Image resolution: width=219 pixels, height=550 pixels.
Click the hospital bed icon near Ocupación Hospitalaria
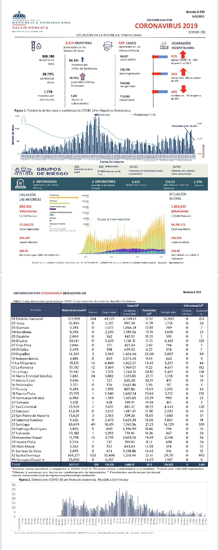pyautogui.click(x=165, y=45)
